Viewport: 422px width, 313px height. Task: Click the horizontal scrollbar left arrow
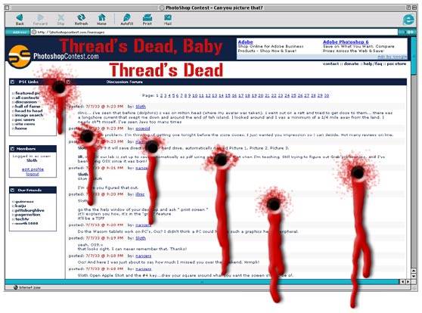(x=402, y=282)
